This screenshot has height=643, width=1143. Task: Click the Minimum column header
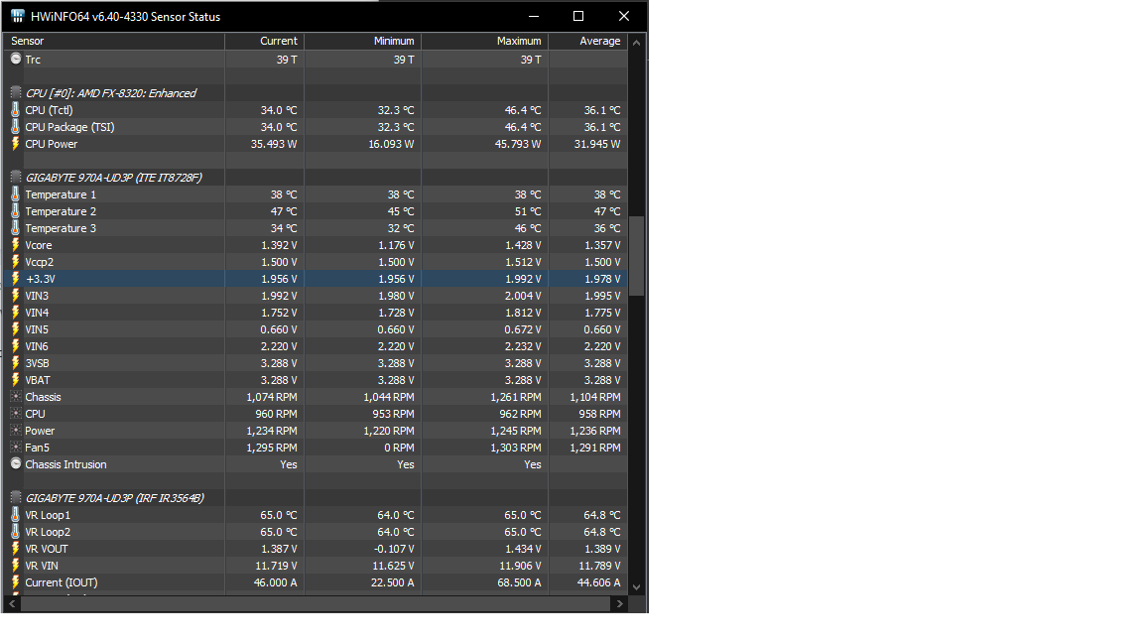point(363,41)
